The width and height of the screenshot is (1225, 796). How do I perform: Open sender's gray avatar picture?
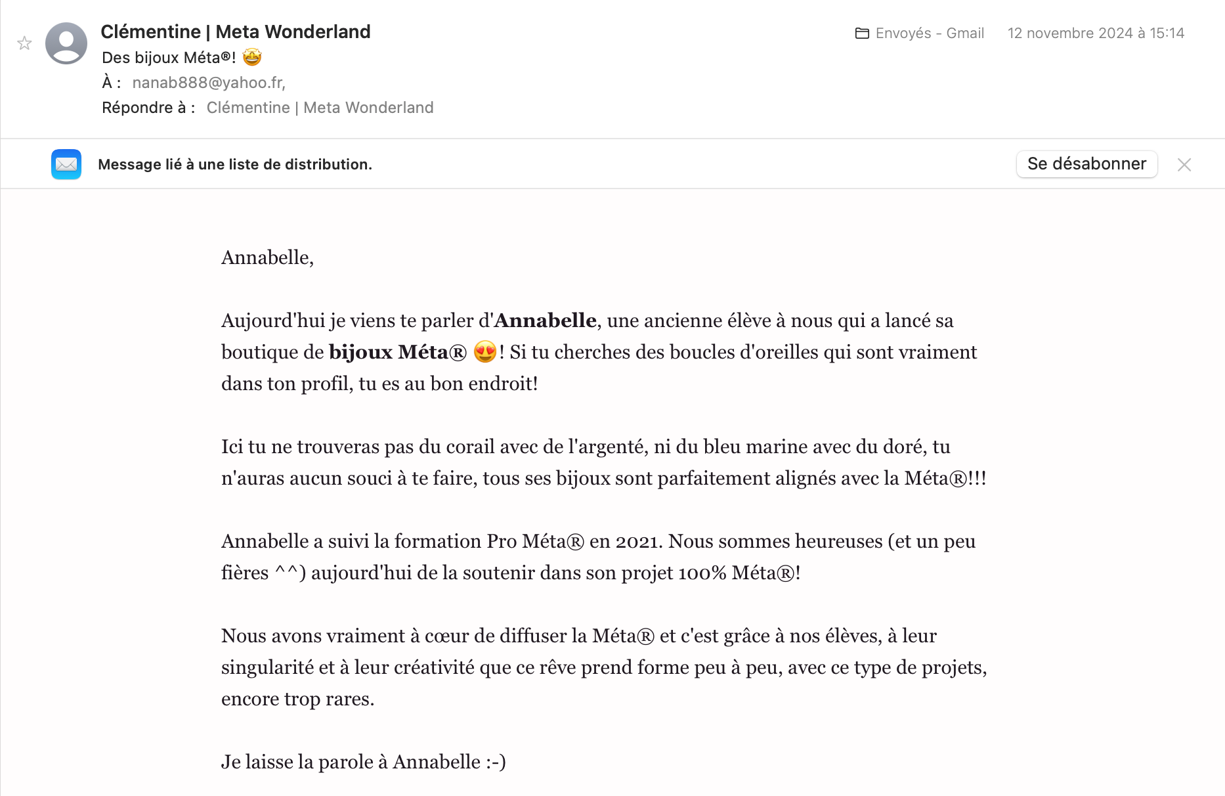(66, 43)
